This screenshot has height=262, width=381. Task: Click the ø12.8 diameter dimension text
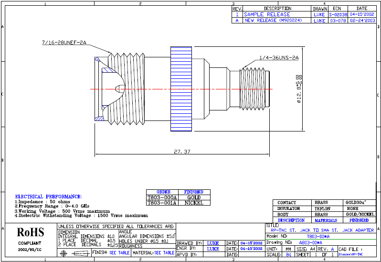pyautogui.click(x=299, y=89)
